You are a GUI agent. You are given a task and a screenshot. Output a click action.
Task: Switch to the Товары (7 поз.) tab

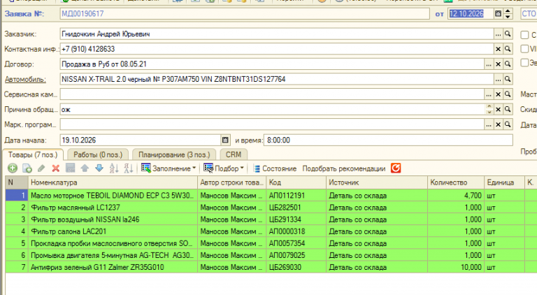(33, 154)
